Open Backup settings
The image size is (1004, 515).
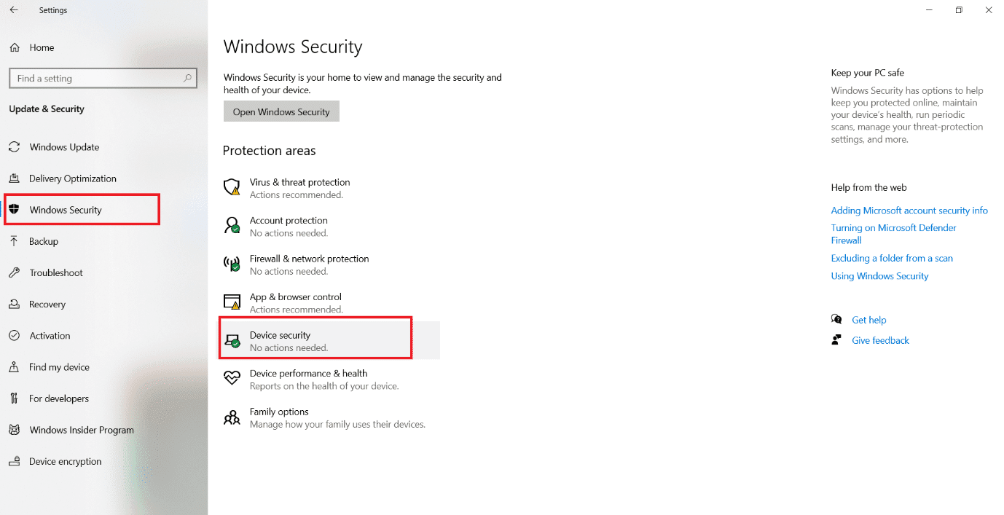[45, 241]
